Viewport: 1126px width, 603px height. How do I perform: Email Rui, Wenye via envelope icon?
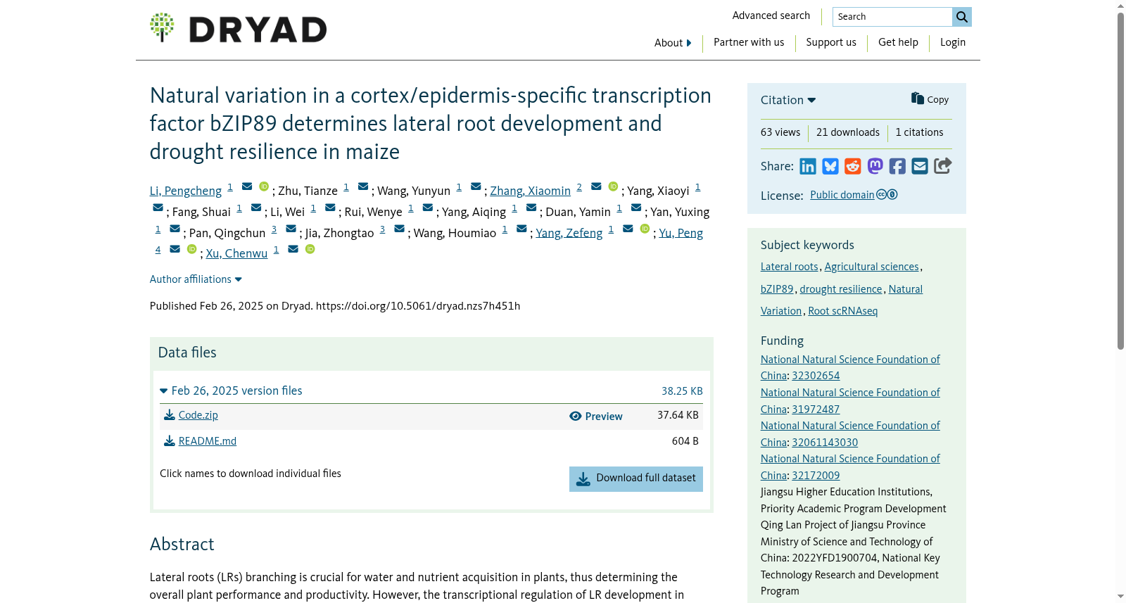[x=428, y=208]
